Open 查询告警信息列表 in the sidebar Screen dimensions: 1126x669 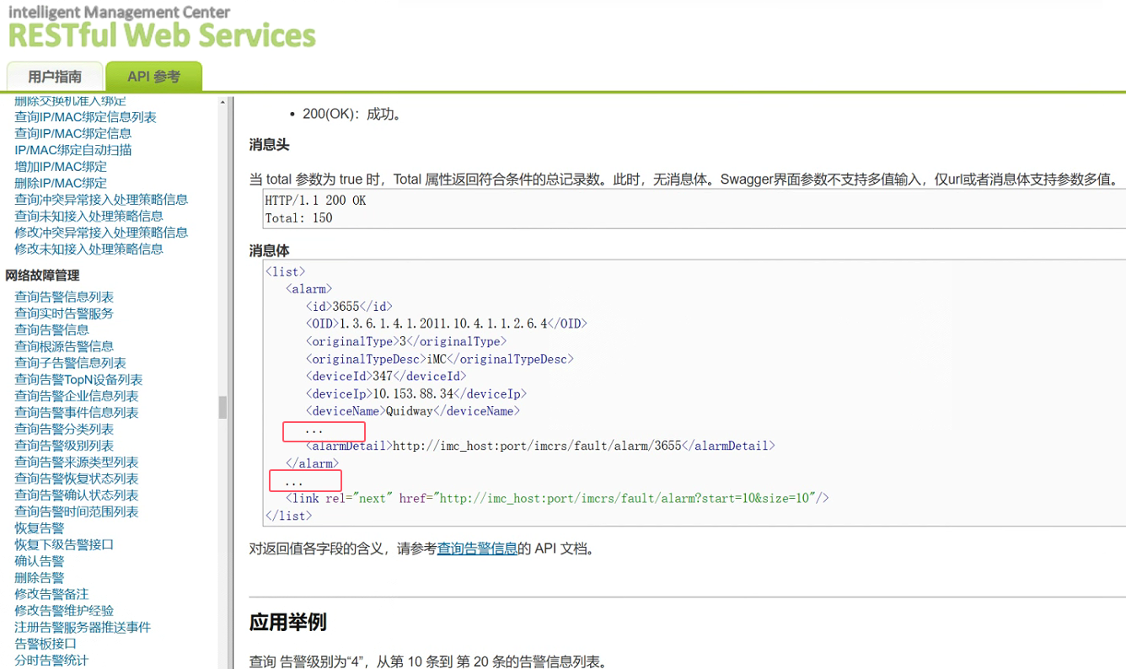click(x=64, y=297)
